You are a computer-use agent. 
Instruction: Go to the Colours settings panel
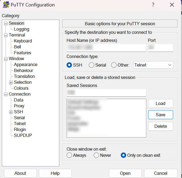(21, 88)
